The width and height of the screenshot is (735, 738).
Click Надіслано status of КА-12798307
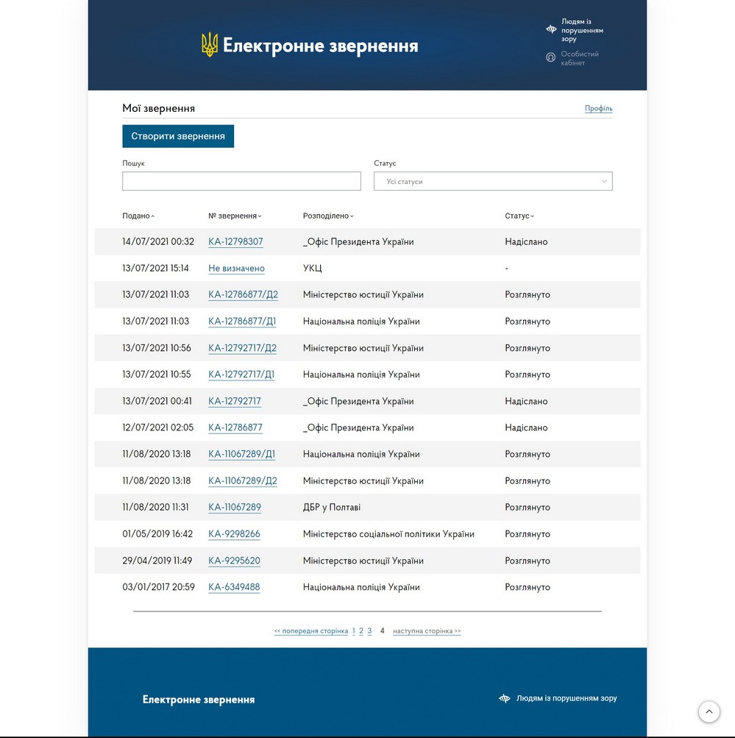click(526, 241)
